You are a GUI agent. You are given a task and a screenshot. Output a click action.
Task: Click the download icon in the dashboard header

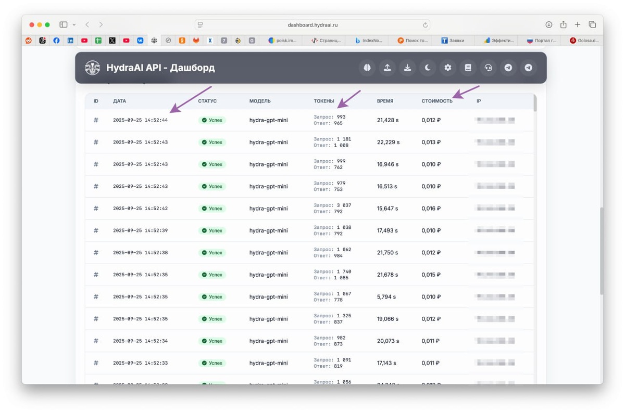click(407, 68)
